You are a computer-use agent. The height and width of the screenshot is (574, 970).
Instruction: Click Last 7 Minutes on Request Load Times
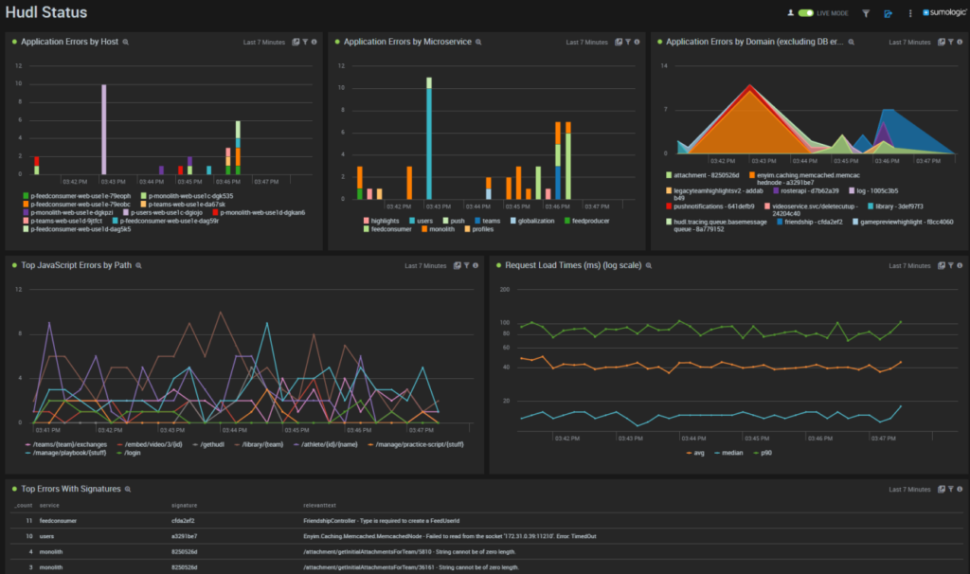910,265
